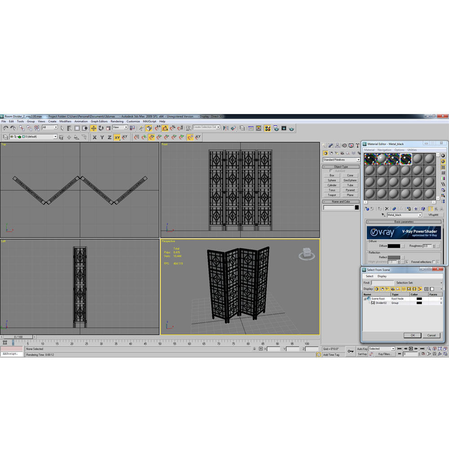This screenshot has height=449, width=449.
Task: Toggle the Z axis constraint button
Action: 110,137
